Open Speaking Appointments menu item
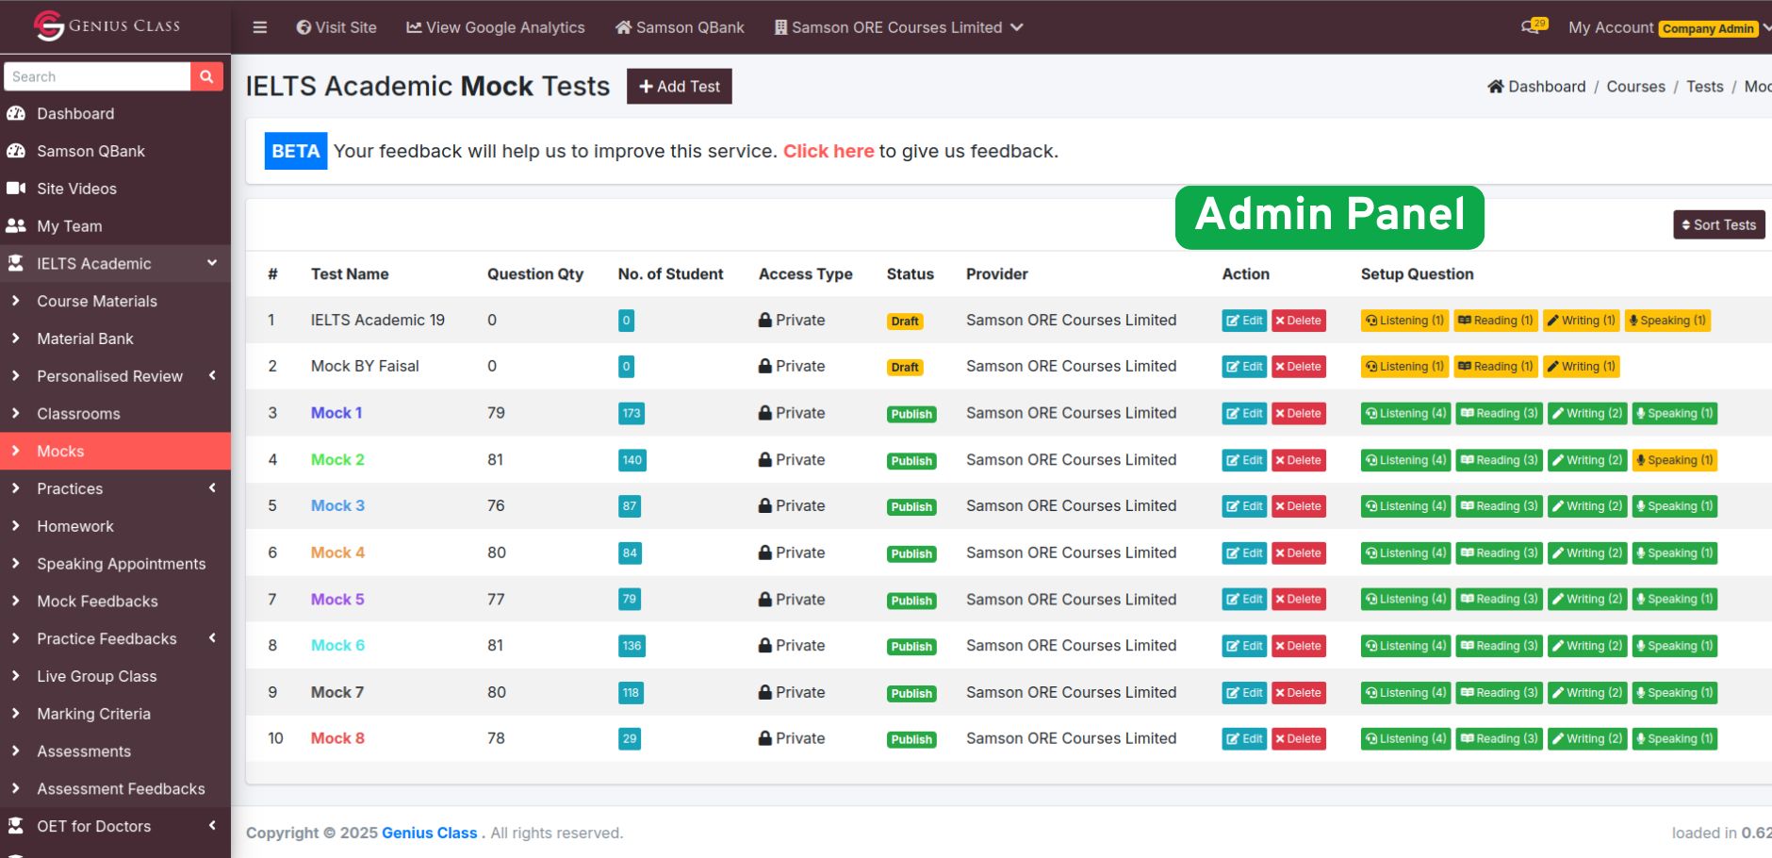 [x=121, y=564]
